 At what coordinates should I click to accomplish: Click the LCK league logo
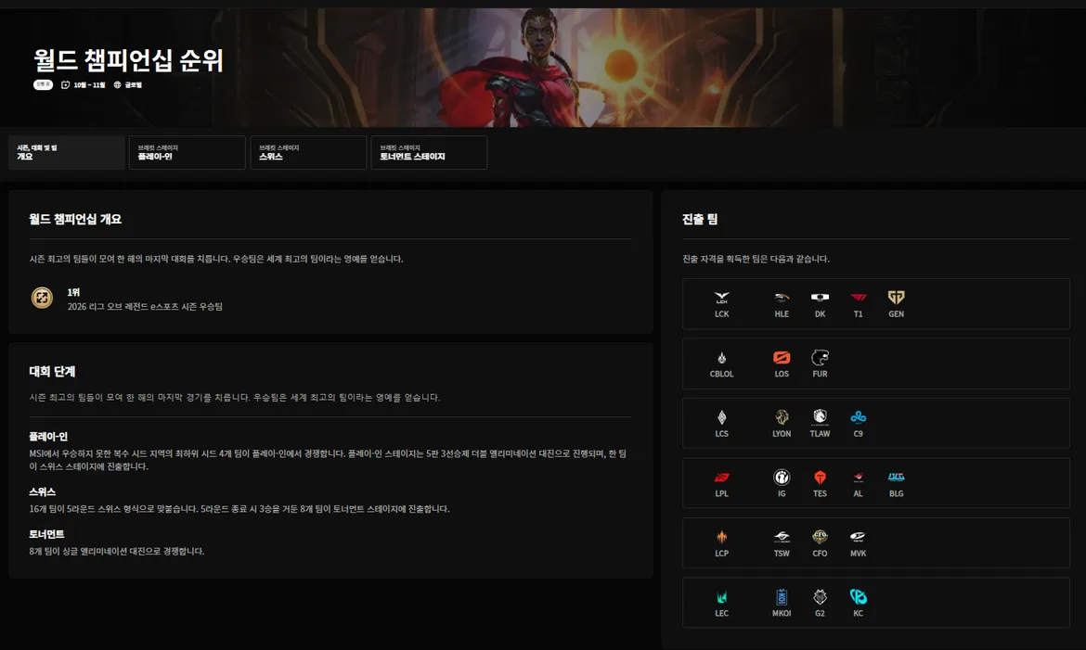click(722, 298)
